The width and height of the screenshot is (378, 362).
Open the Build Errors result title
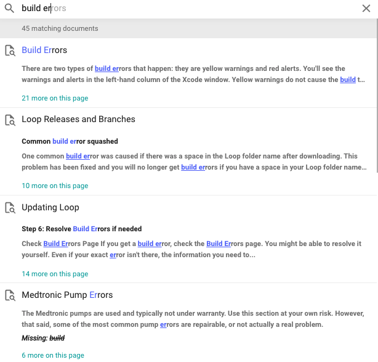(44, 50)
